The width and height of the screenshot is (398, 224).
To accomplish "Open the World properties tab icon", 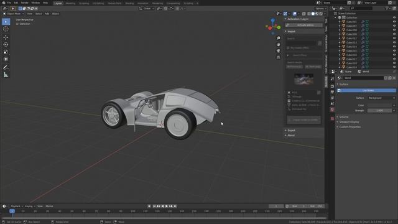I will [332, 110].
